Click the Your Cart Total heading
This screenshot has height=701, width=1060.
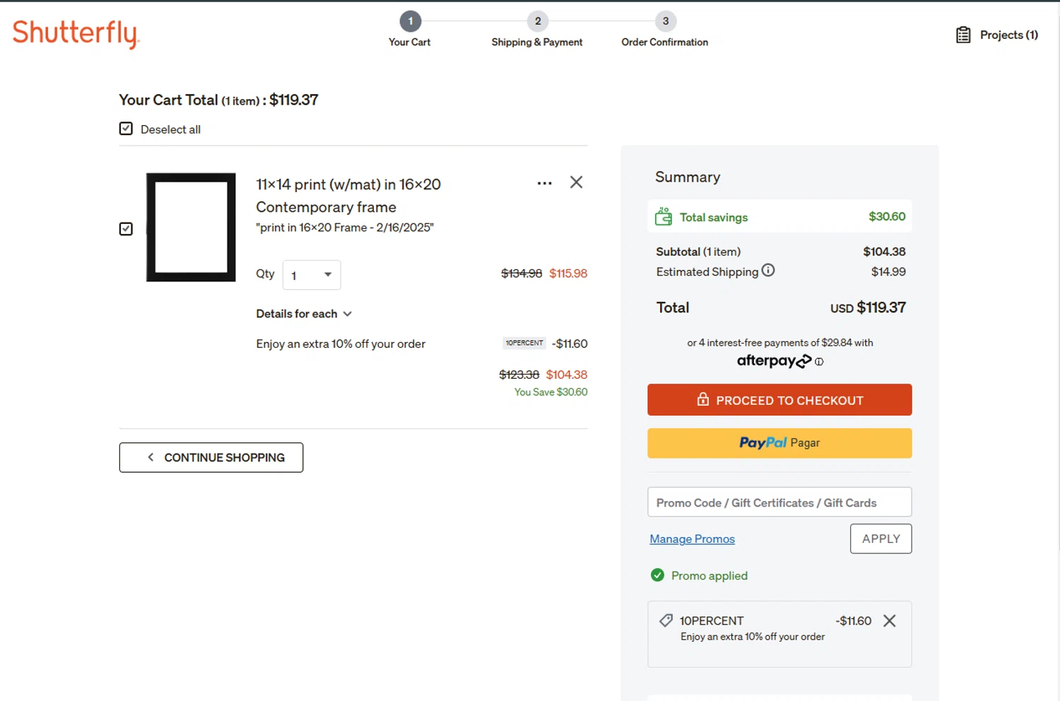pyautogui.click(x=218, y=100)
